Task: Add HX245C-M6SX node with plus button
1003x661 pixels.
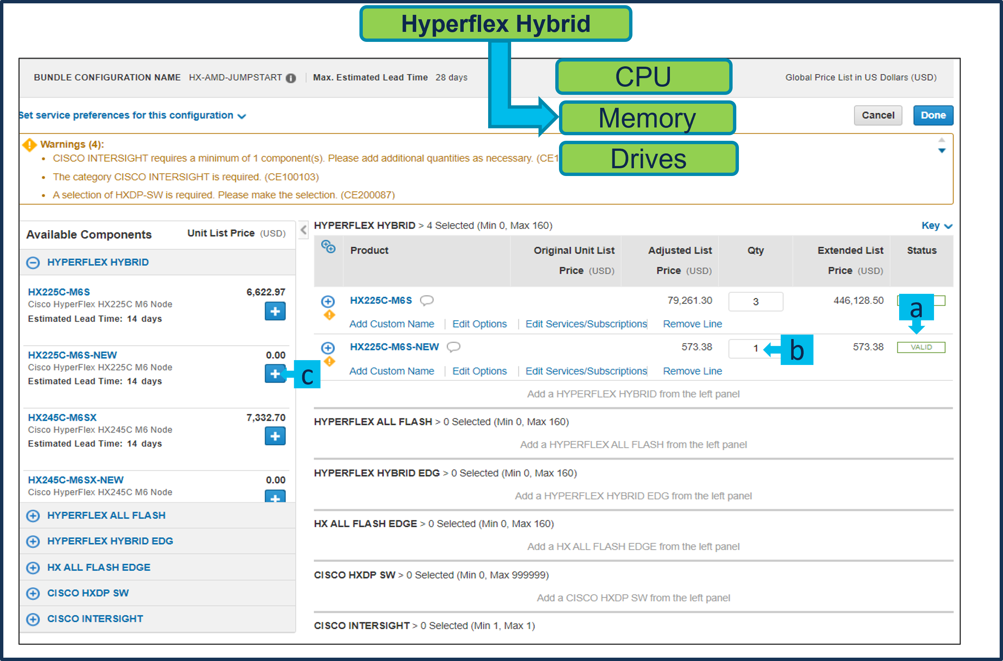Action: coord(275,436)
